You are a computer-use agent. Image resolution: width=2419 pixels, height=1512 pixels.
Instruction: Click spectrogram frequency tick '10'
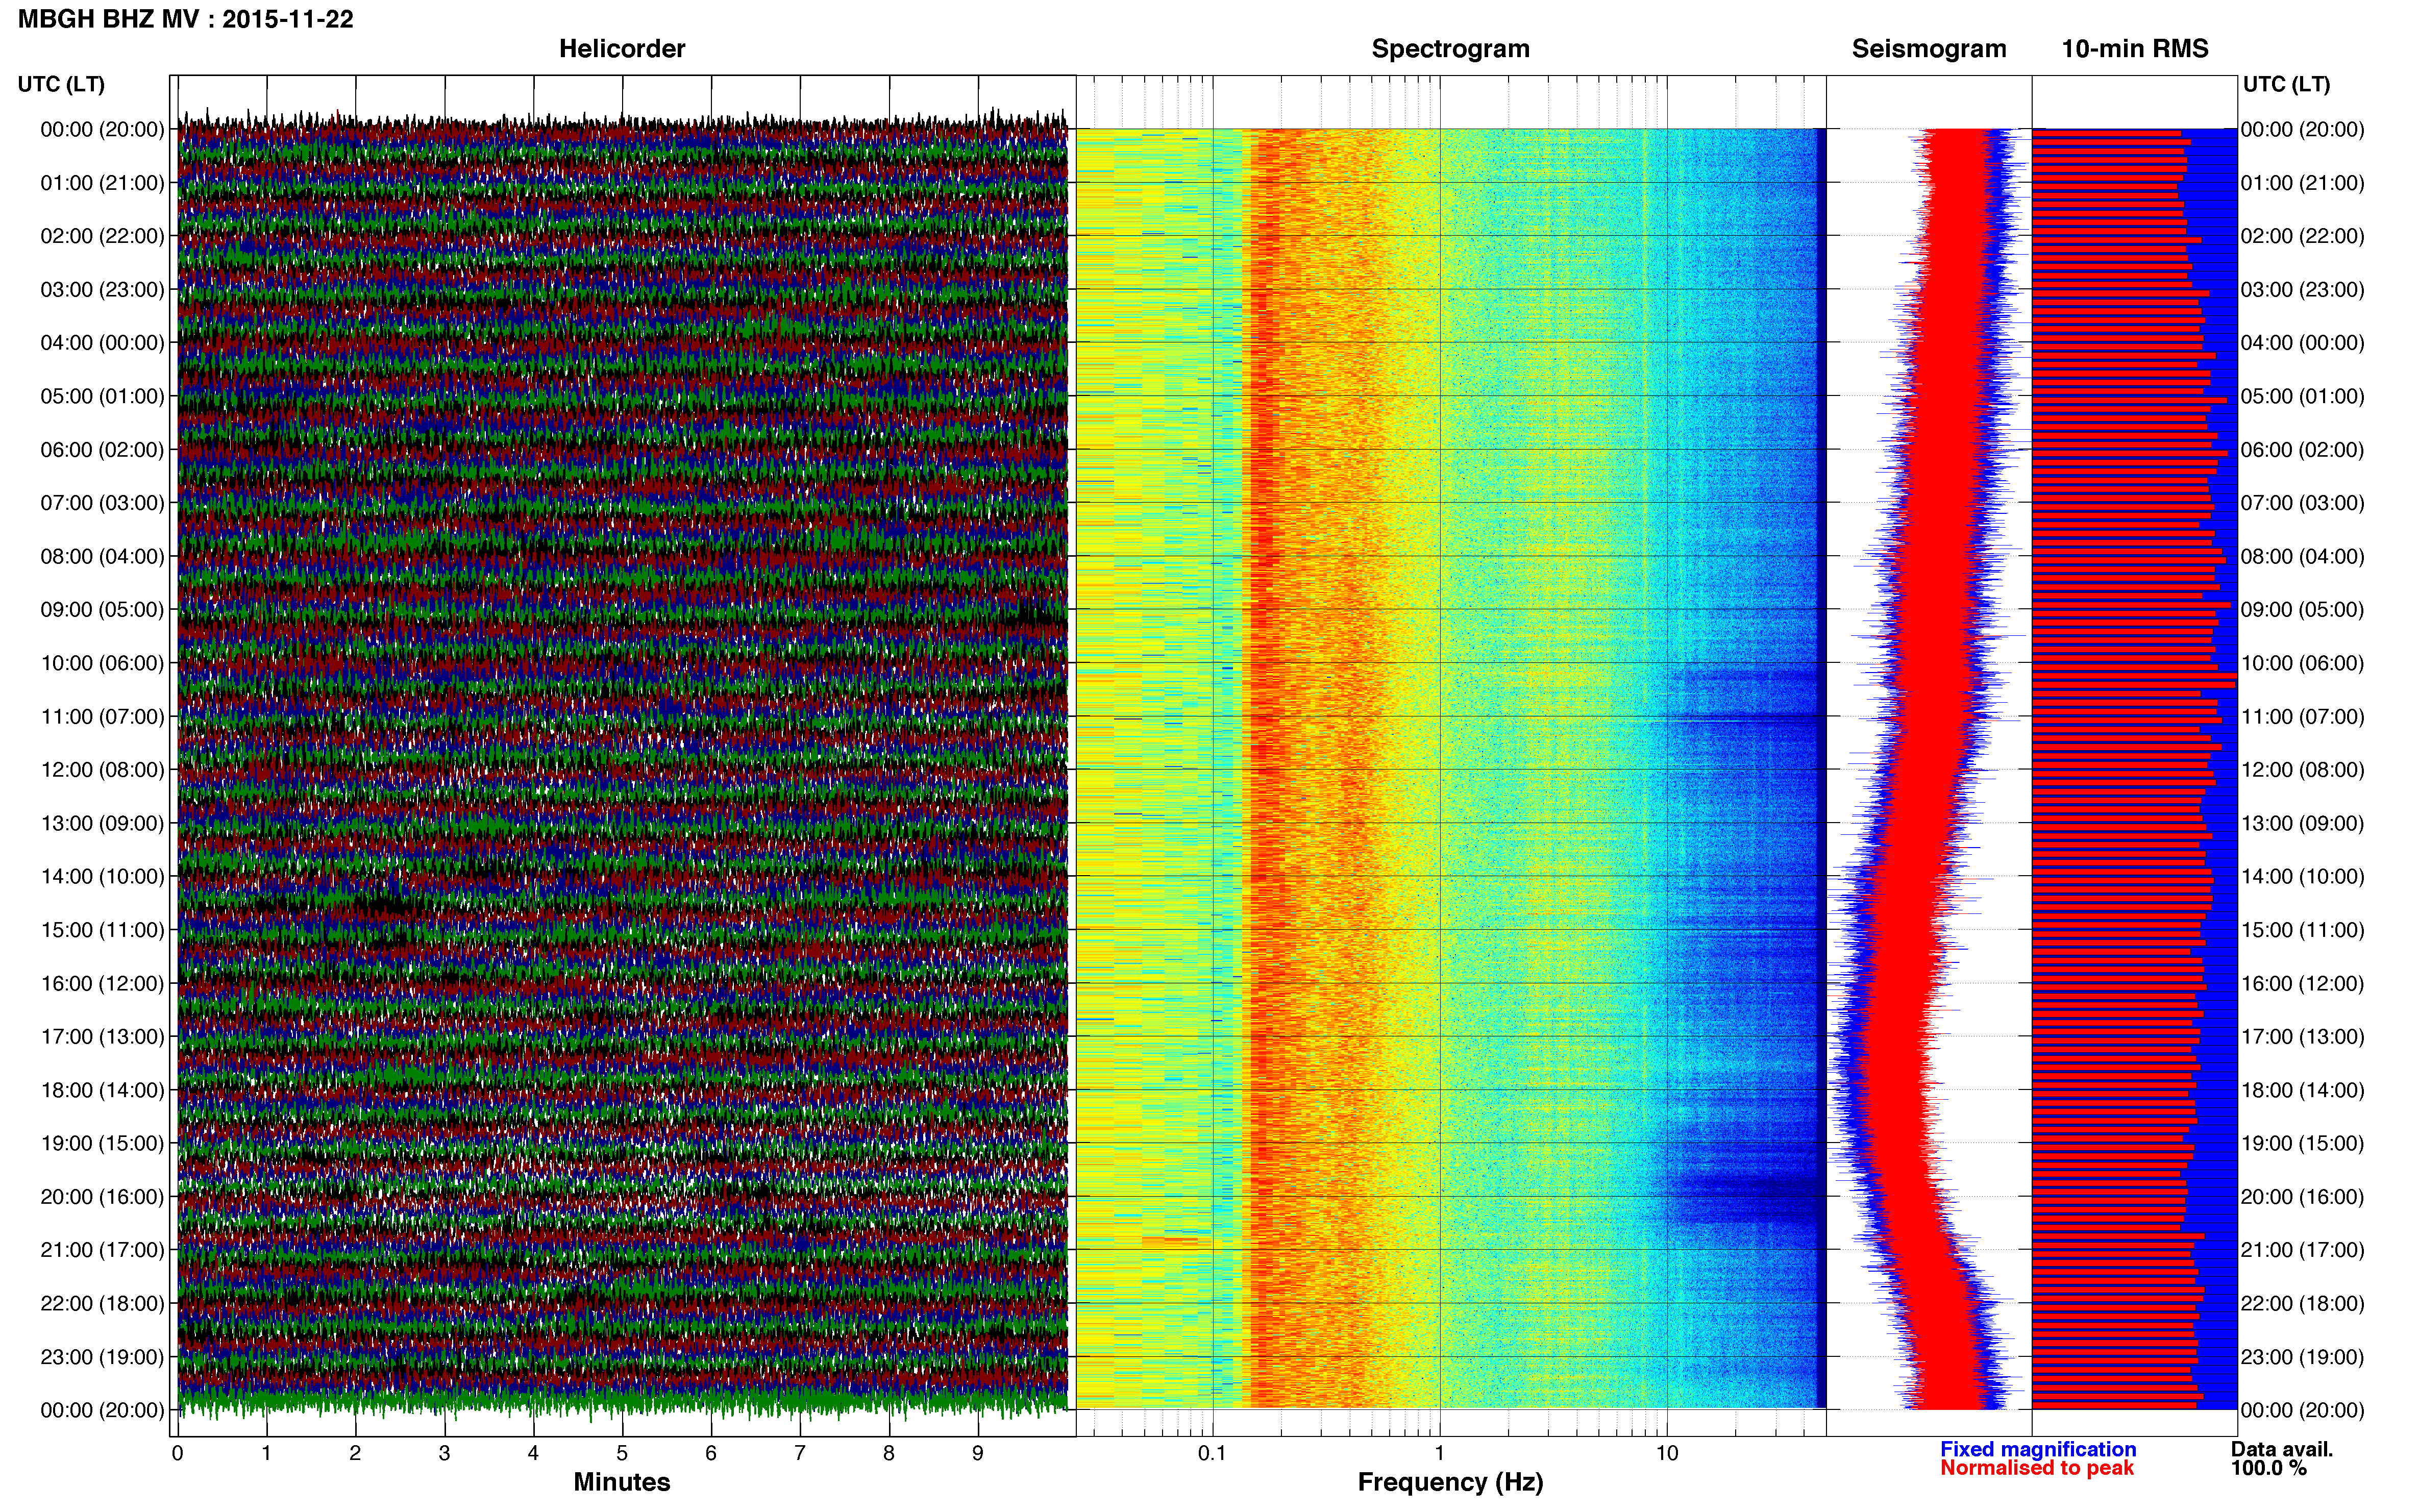(1667, 1454)
